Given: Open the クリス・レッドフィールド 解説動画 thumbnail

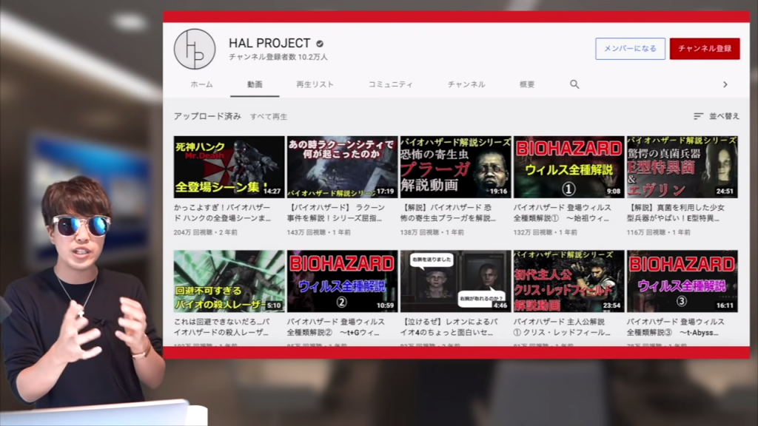Looking at the screenshot, I should coord(568,281).
